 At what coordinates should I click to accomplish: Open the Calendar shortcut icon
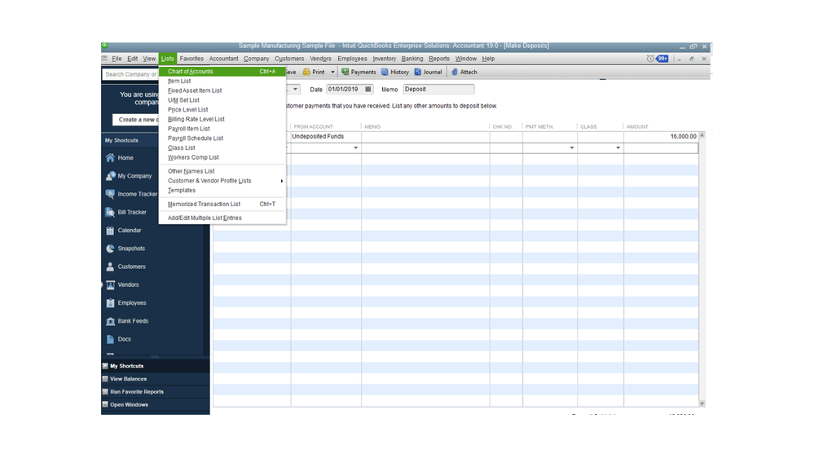click(110, 231)
